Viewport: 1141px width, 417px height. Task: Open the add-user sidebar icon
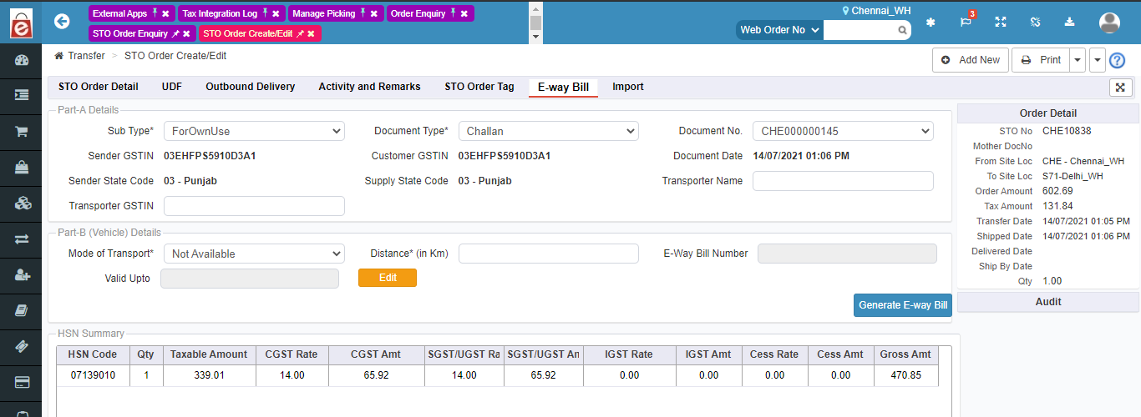[23, 274]
